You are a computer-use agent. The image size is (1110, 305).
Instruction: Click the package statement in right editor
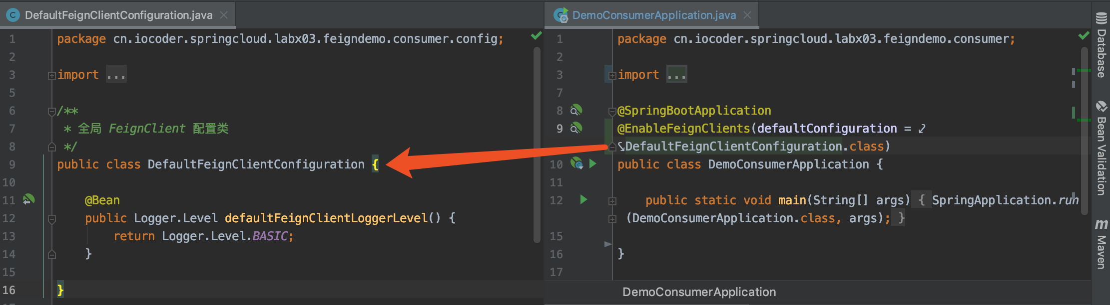pos(816,39)
